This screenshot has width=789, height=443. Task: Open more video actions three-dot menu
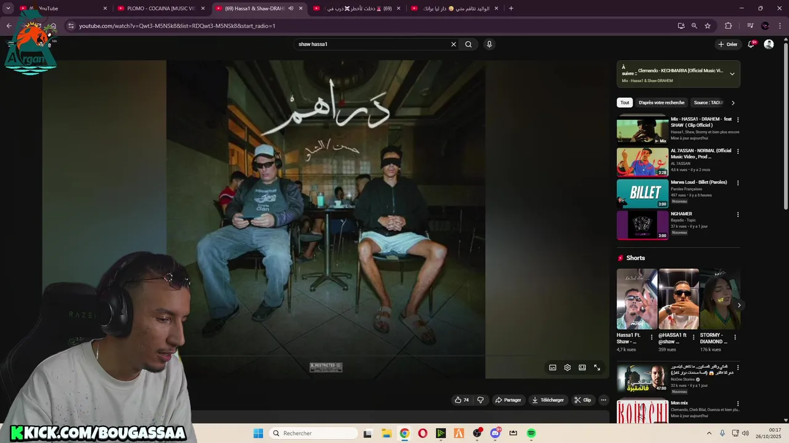(x=603, y=400)
